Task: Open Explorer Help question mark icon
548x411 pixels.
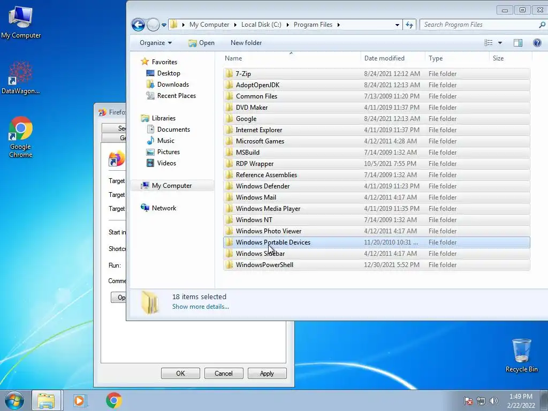Action: [x=537, y=43]
